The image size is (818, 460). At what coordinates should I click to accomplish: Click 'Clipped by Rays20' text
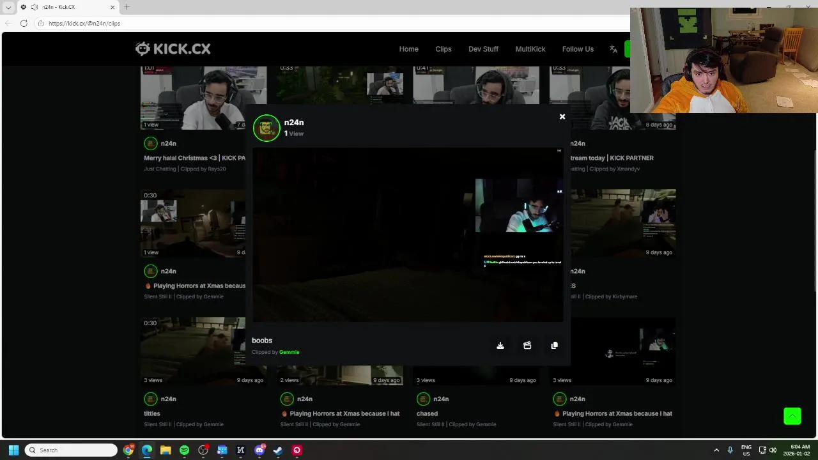(x=203, y=169)
